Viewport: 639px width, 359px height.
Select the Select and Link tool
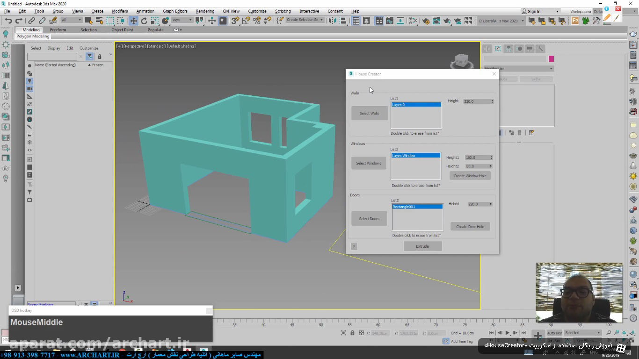point(31,21)
